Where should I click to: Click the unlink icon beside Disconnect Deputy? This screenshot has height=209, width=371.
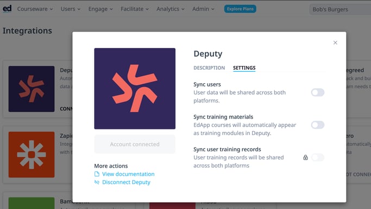pyautogui.click(x=97, y=182)
